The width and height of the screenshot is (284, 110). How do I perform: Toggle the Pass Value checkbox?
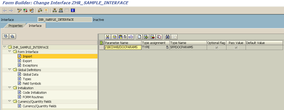click(236, 47)
